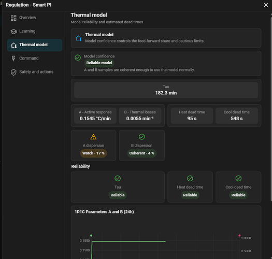
Task: Click the blue house icon in Thermal model card
Action: tap(78, 38)
